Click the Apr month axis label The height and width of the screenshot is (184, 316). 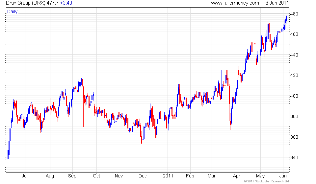pos(237,176)
